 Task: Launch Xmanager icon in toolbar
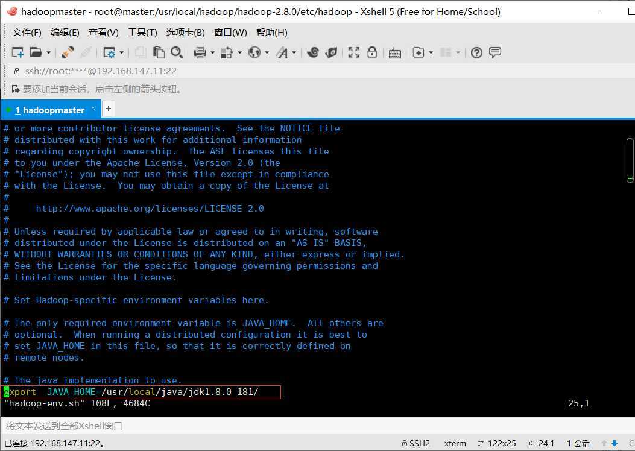click(x=331, y=52)
